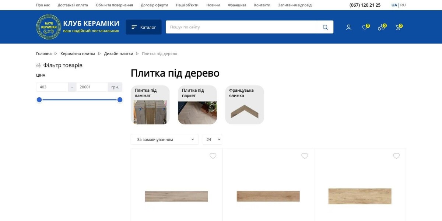442x221 pixels.
Task: Open the shopping cart icon
Action: pos(398,27)
